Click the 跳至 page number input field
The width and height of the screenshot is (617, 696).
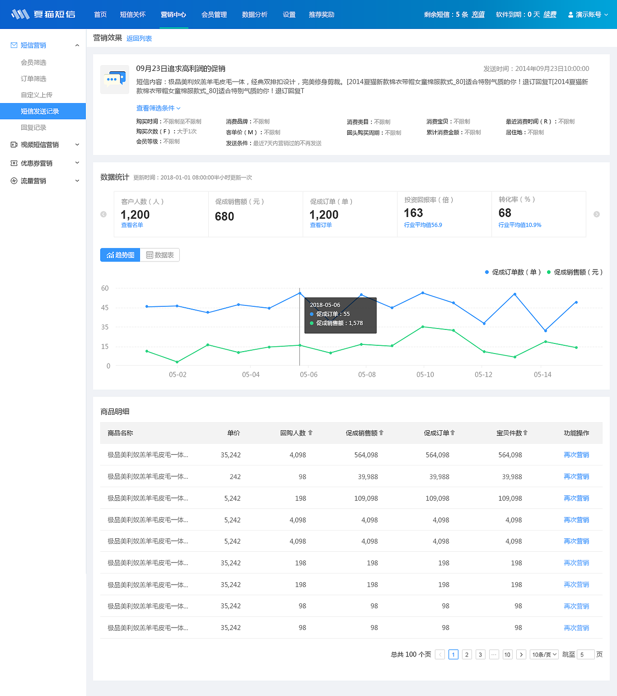point(586,654)
